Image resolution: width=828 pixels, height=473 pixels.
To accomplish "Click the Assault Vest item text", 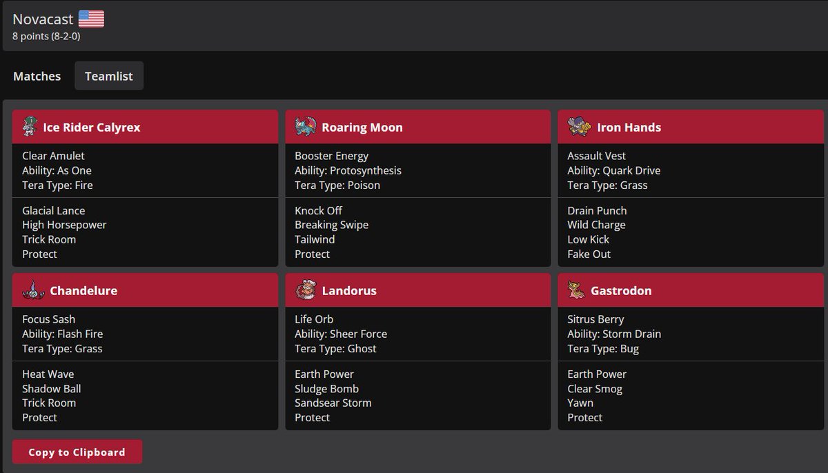I will pos(597,156).
